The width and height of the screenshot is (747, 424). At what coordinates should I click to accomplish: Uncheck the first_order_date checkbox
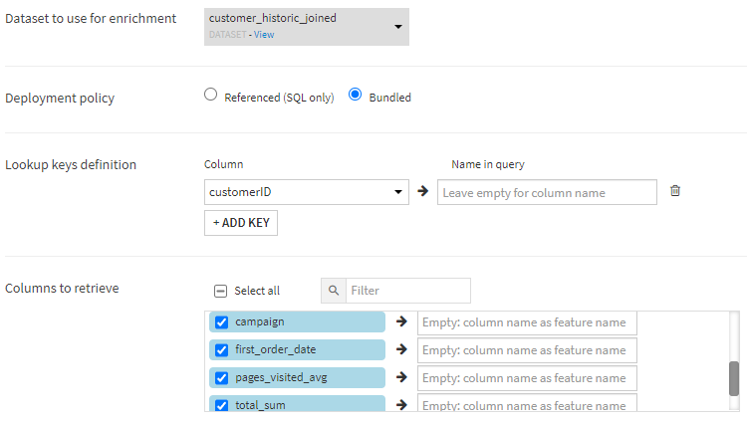(222, 349)
